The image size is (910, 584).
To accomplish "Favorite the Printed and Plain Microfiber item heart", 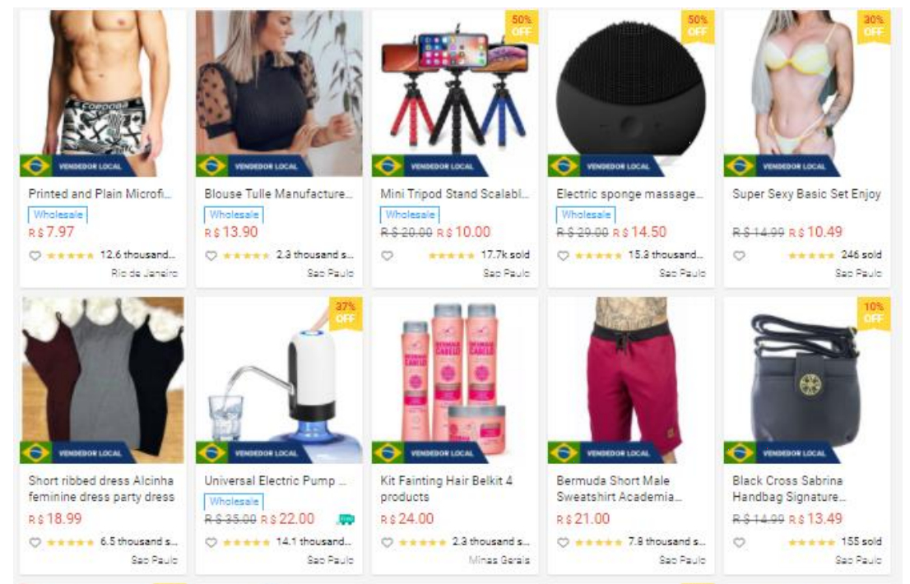I will click(35, 255).
